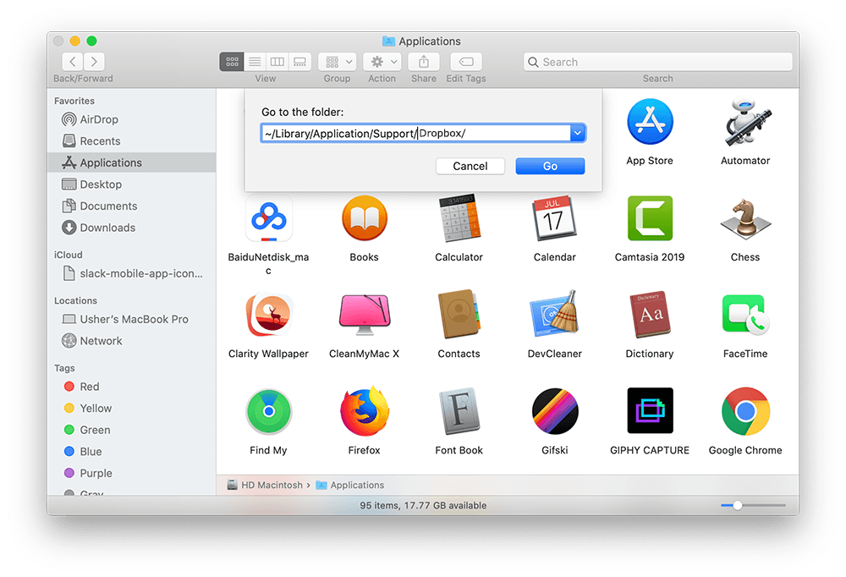Select the Contacts app icon
The width and height of the screenshot is (846, 577).
[x=459, y=314]
